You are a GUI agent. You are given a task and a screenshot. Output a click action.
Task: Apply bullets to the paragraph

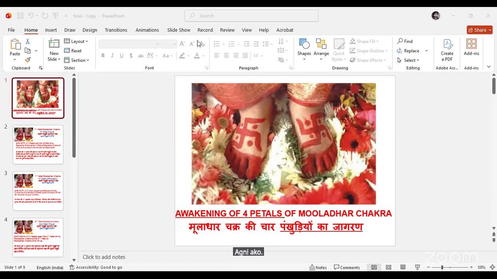217,44
